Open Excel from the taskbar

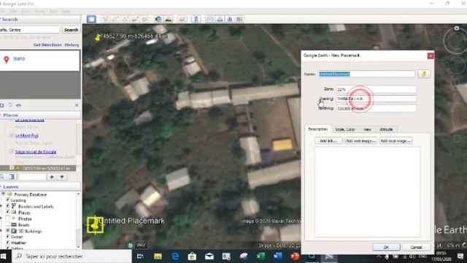pyautogui.click(x=261, y=256)
